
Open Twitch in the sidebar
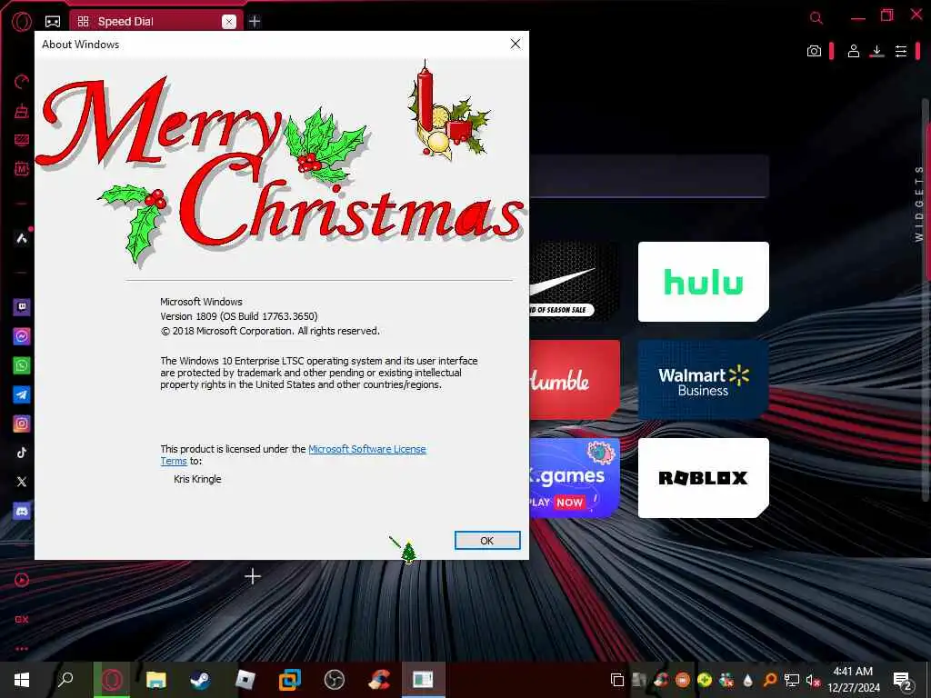(x=22, y=307)
